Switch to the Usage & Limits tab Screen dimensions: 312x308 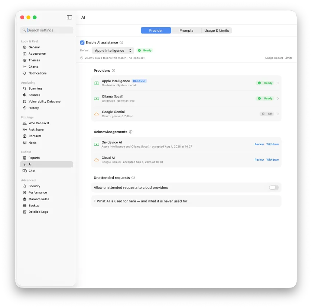coord(217,31)
